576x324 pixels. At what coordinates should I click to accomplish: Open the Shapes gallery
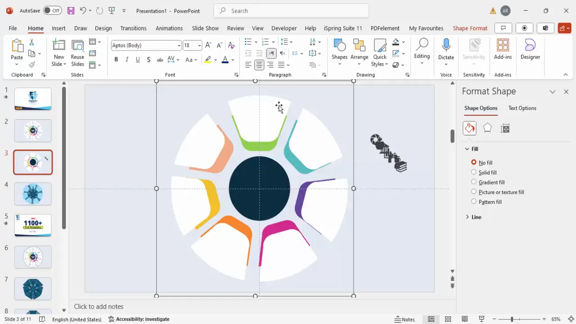tap(340, 53)
